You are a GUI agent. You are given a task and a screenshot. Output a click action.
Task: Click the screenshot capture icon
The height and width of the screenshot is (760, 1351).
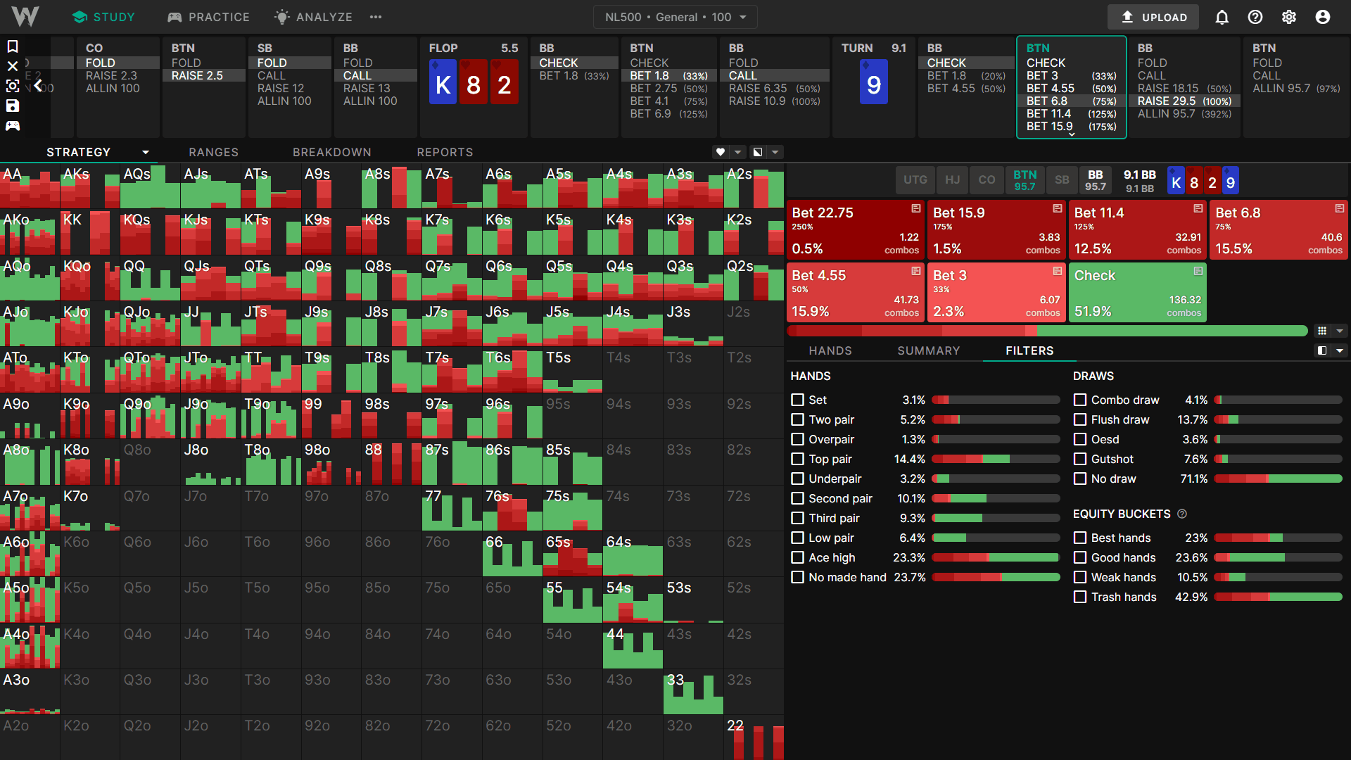click(13, 86)
